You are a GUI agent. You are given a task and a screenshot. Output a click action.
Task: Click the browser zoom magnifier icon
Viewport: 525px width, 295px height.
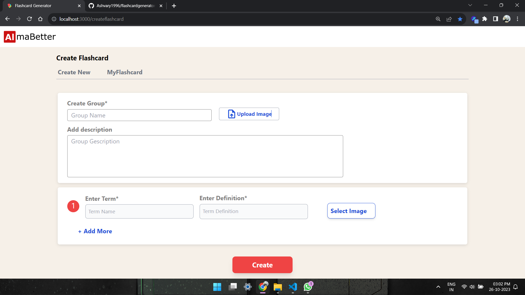click(x=438, y=19)
